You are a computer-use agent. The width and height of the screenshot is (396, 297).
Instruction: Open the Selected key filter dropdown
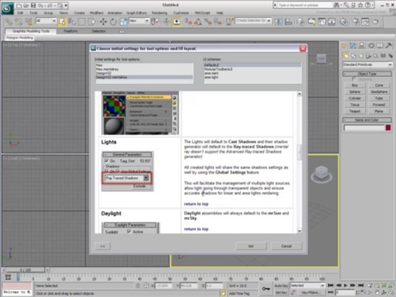tap(307, 285)
